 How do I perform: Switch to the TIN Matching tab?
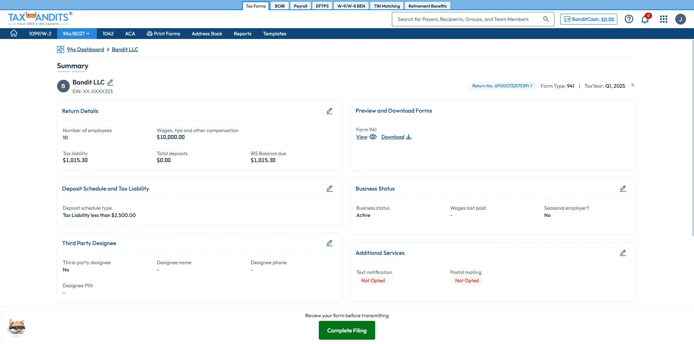[387, 6]
